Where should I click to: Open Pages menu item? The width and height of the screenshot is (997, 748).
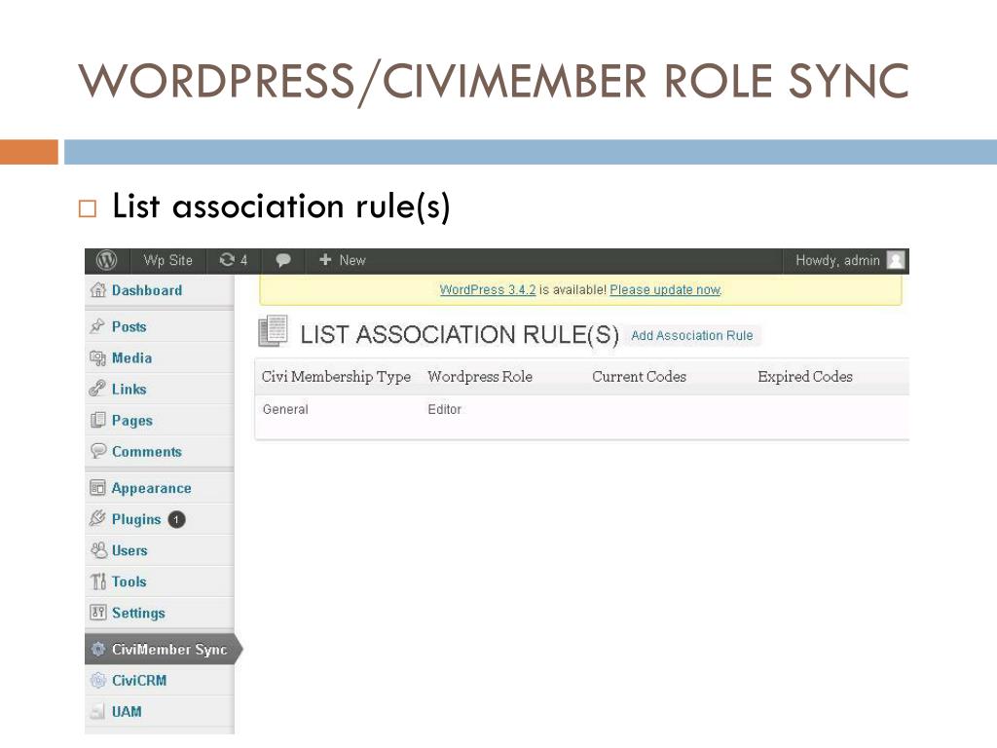click(x=132, y=421)
